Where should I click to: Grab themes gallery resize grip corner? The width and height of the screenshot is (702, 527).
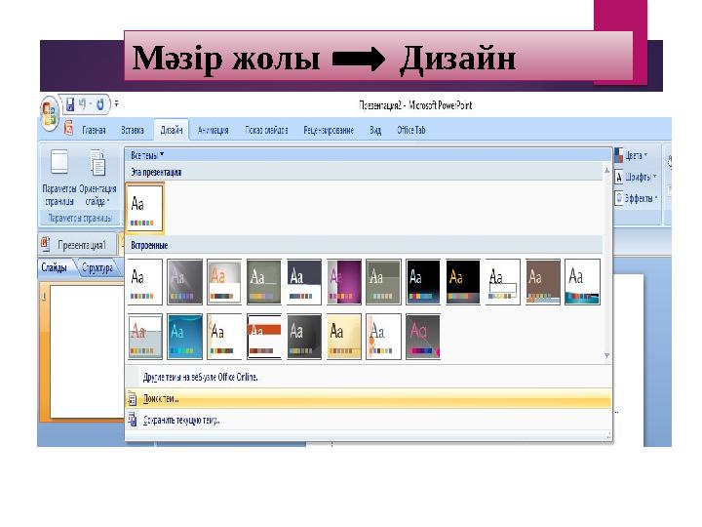608,435
